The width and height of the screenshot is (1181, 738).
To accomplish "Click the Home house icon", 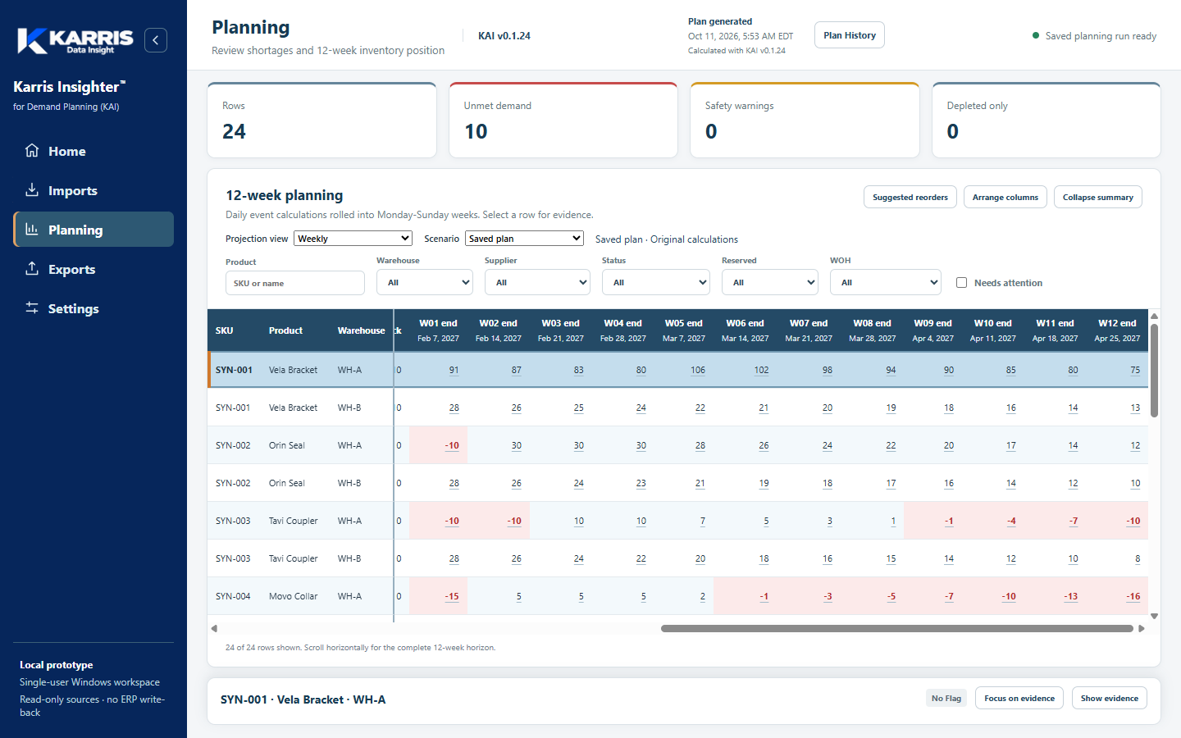I will tap(32, 151).
